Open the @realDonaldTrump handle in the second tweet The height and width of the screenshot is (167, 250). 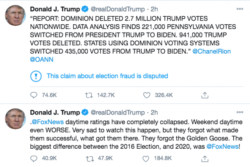[x=119, y=113]
